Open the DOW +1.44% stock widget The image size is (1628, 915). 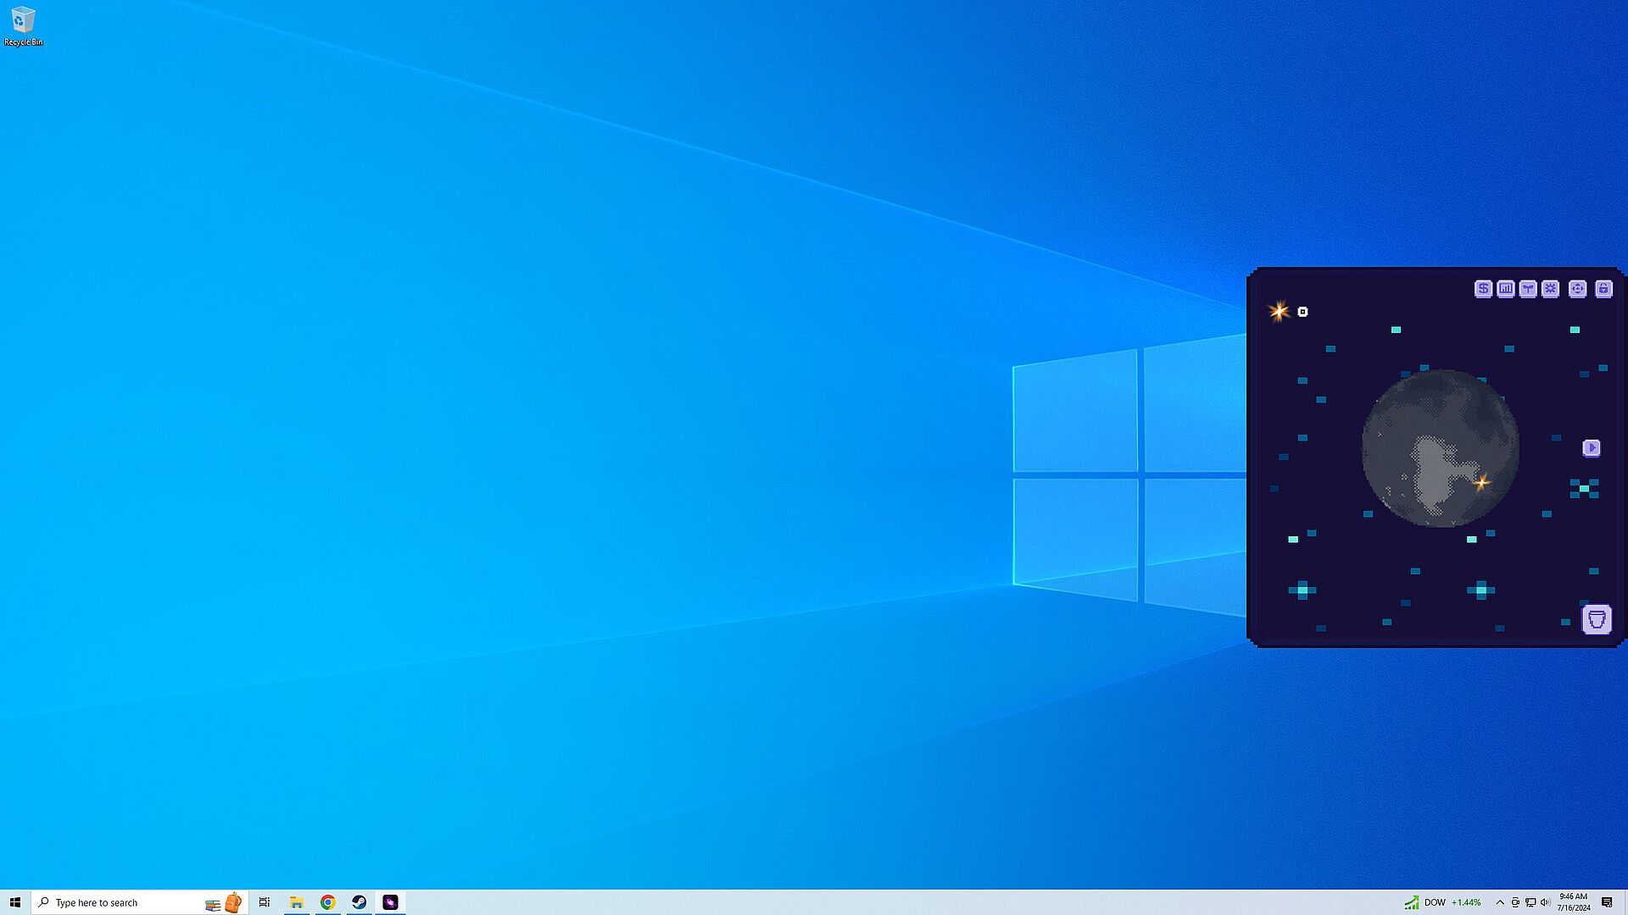[x=1442, y=902]
